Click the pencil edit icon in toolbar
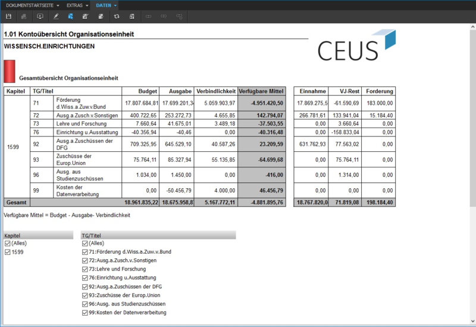This screenshot has height=327, width=476. click(x=56, y=17)
